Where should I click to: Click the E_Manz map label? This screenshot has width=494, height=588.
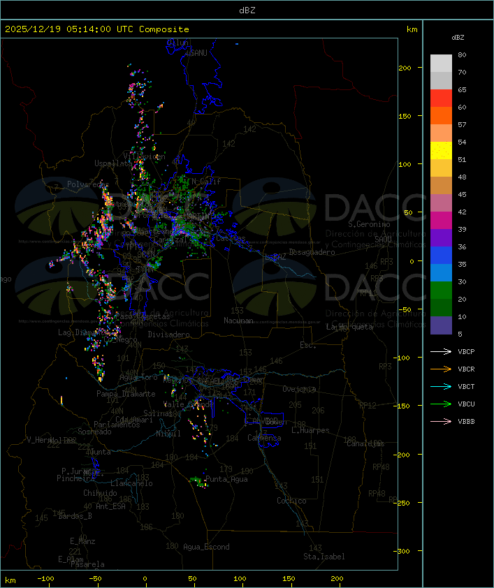(82, 541)
